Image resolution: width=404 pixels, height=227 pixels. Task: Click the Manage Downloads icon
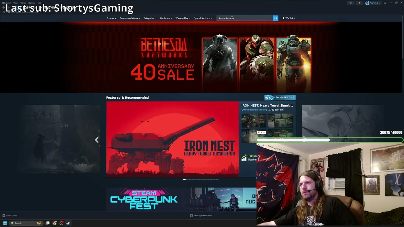(191, 216)
